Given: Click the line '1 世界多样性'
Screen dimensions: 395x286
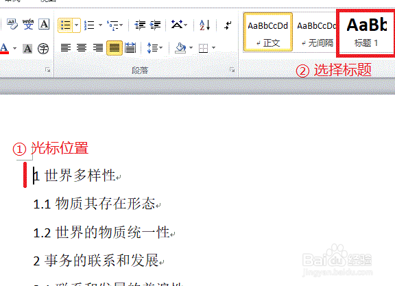Looking at the screenshot, I should coord(77,176).
